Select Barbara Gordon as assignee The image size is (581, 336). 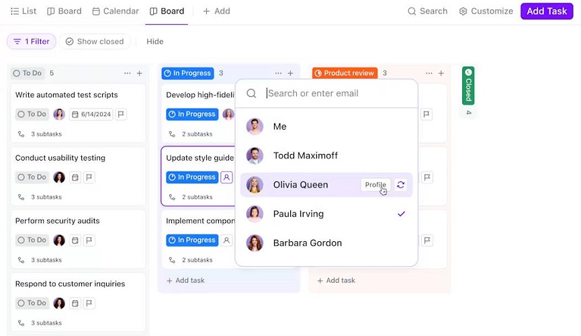(326, 243)
